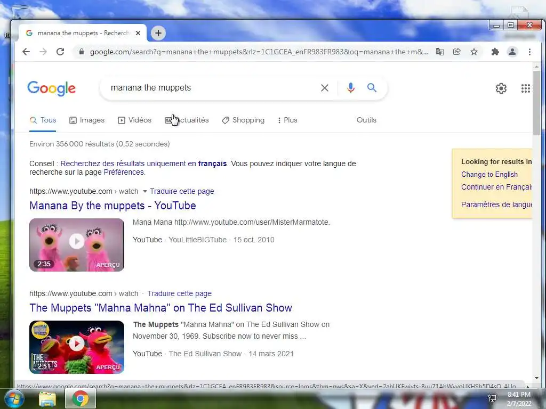Click the 'YouLittleBIGTube' channel text

(x=197, y=240)
